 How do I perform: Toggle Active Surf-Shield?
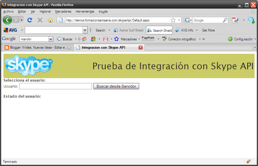pyautogui.click(x=128, y=30)
